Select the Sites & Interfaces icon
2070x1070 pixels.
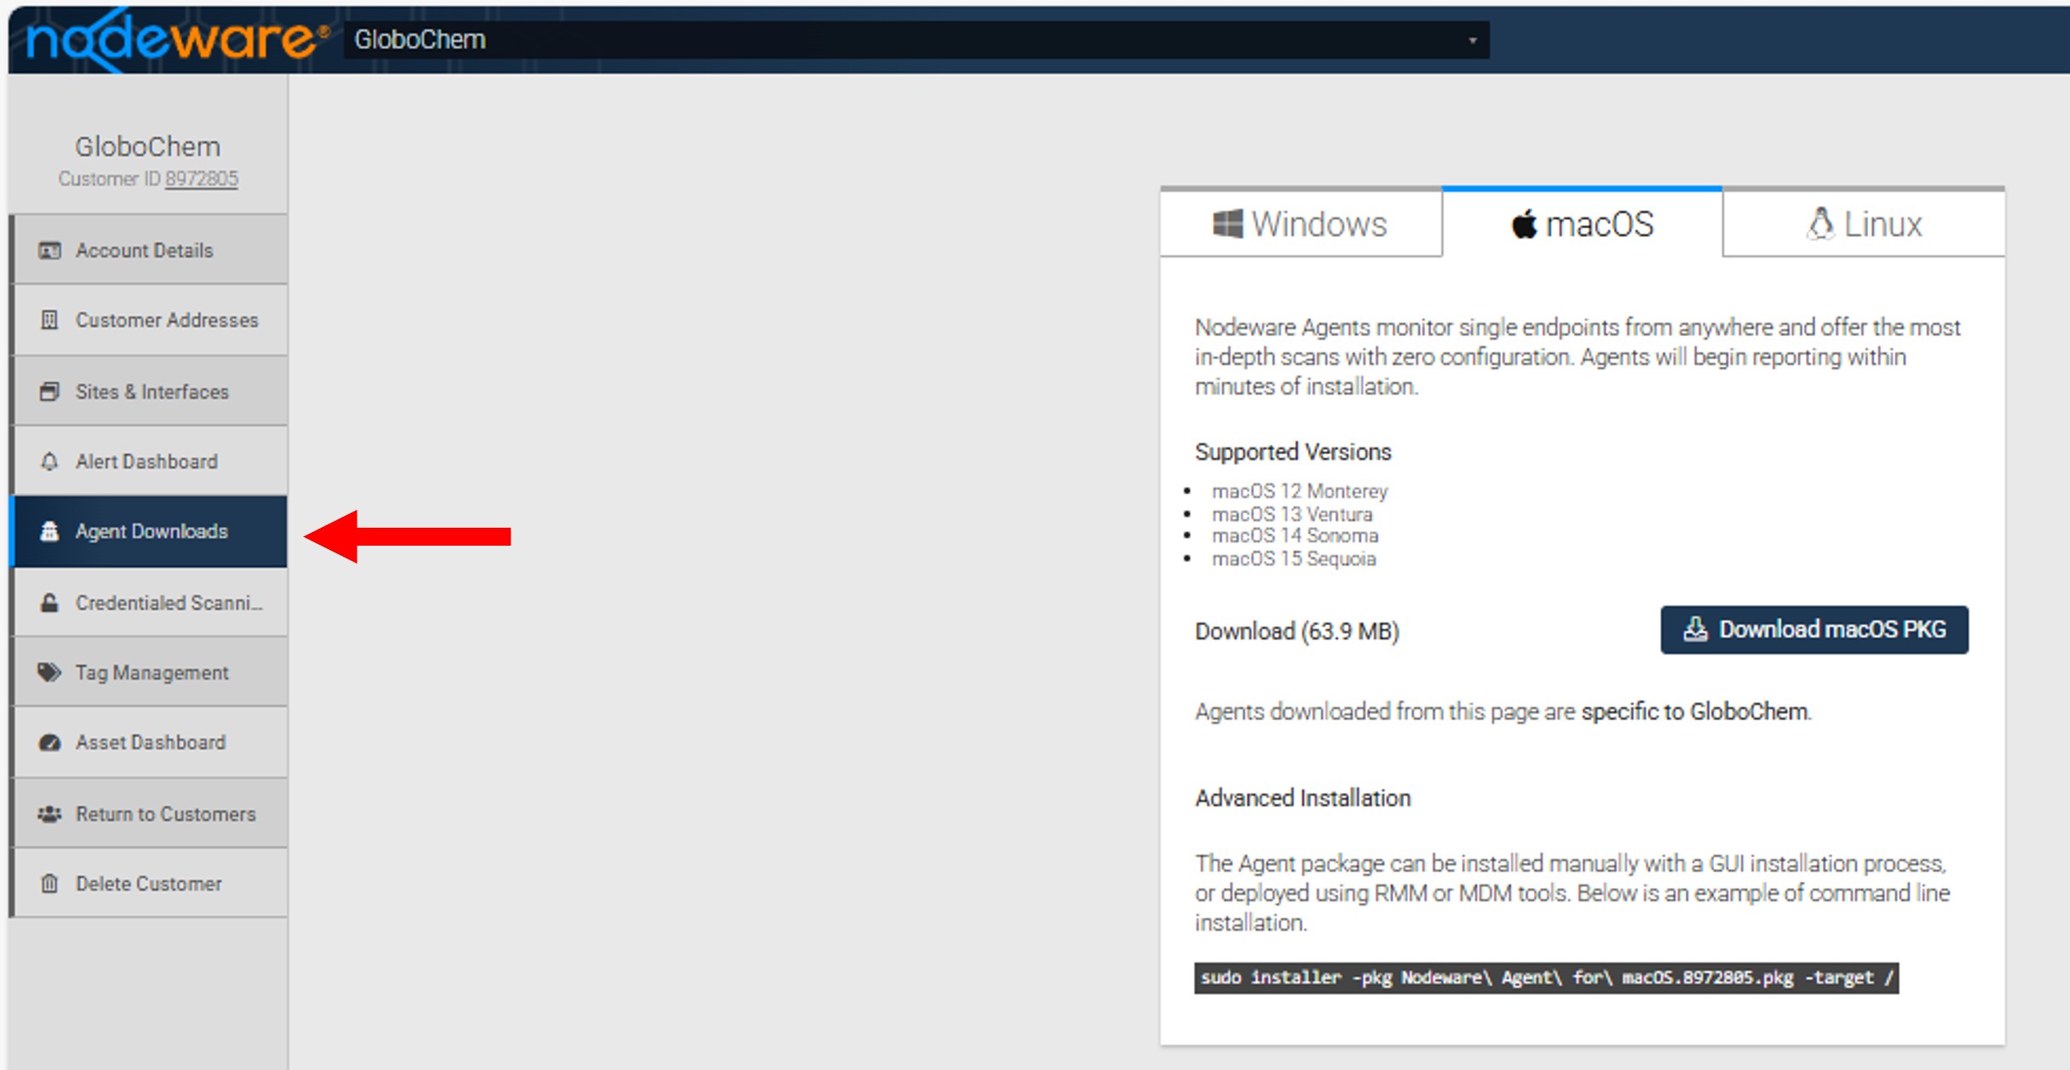[50, 391]
